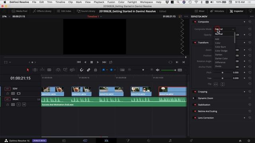Expand the Retime And Scaling section
255x143 pixels.
[x=208, y=111]
